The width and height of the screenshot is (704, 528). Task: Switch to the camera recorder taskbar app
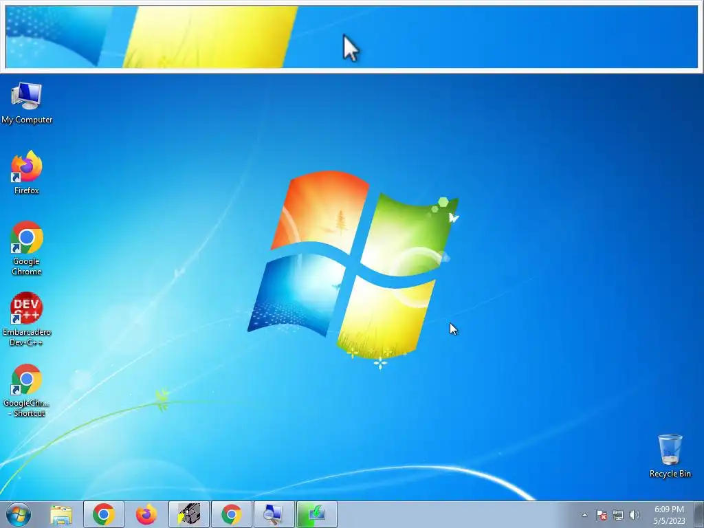pyautogui.click(x=189, y=514)
